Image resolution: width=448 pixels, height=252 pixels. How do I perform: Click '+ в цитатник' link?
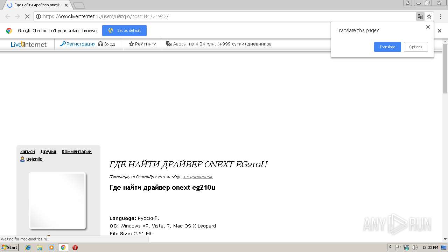click(x=198, y=177)
